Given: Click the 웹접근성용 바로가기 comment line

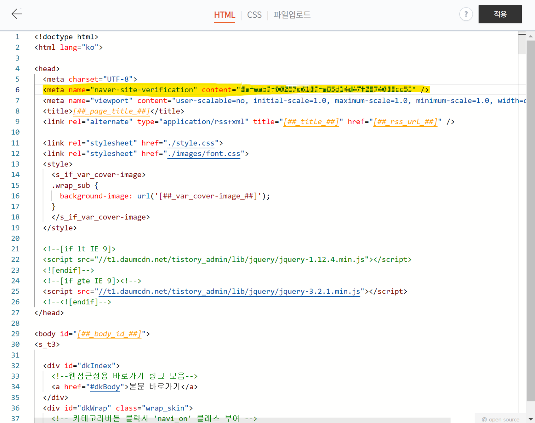Looking at the screenshot, I should tap(124, 376).
